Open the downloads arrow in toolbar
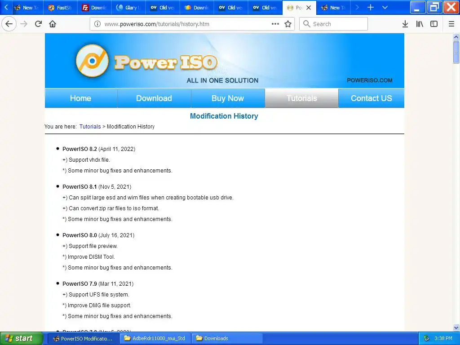The image size is (460, 345). [405, 24]
